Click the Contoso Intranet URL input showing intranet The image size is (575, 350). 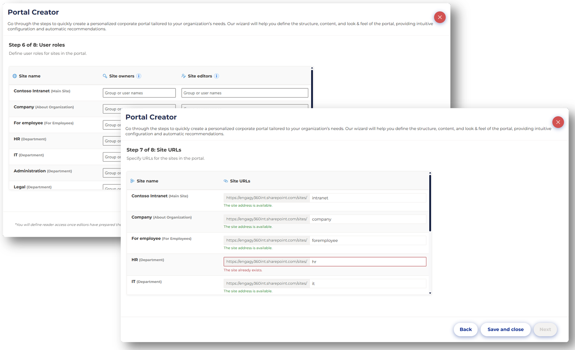pyautogui.click(x=367, y=198)
